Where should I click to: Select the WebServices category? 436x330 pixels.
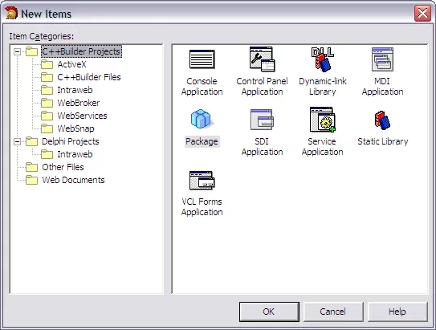pos(82,116)
